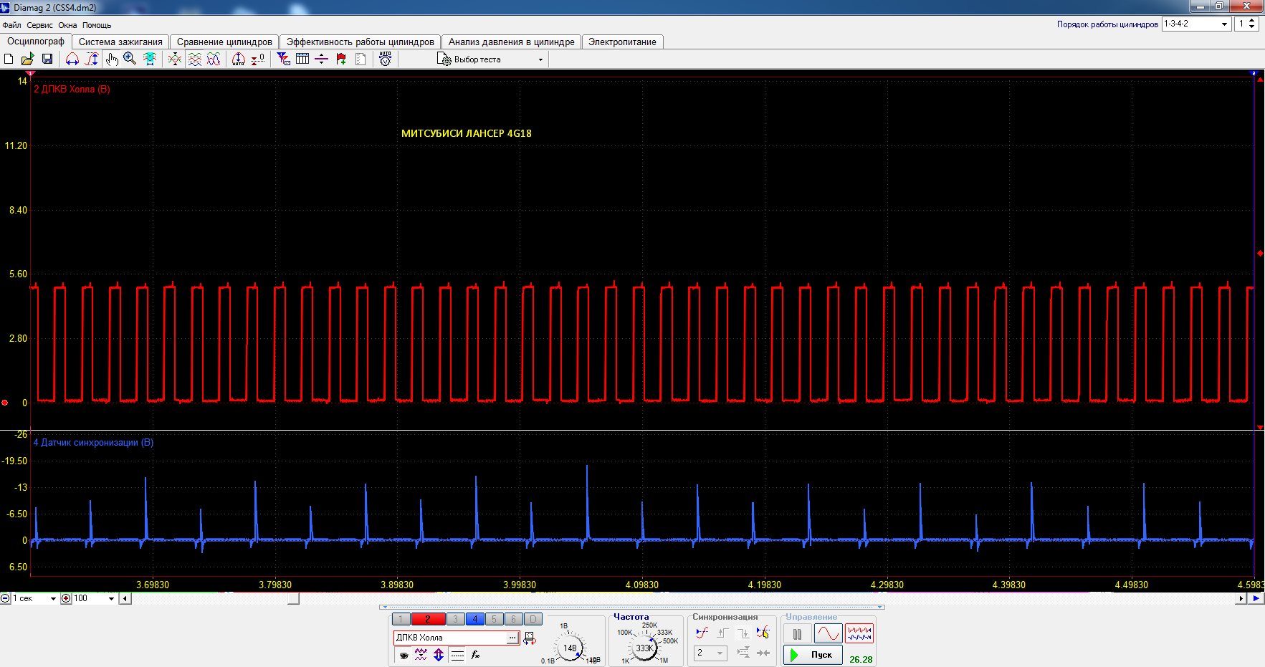Toggle red channel 2 button
The height and width of the screenshot is (667, 1265).
pyautogui.click(x=429, y=619)
